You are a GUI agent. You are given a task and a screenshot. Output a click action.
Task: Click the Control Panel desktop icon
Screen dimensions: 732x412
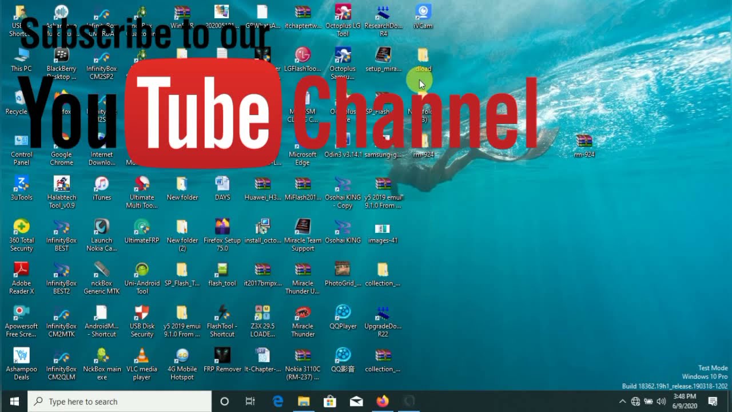pos(21,149)
